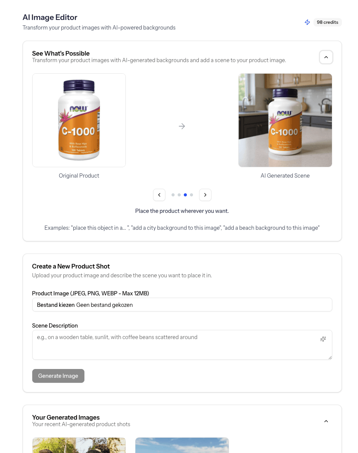Select the active third carousel dot
The width and height of the screenshot is (358, 453).
[x=185, y=195]
